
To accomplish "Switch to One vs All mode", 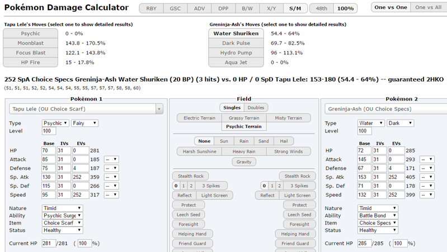I will 429,7.
